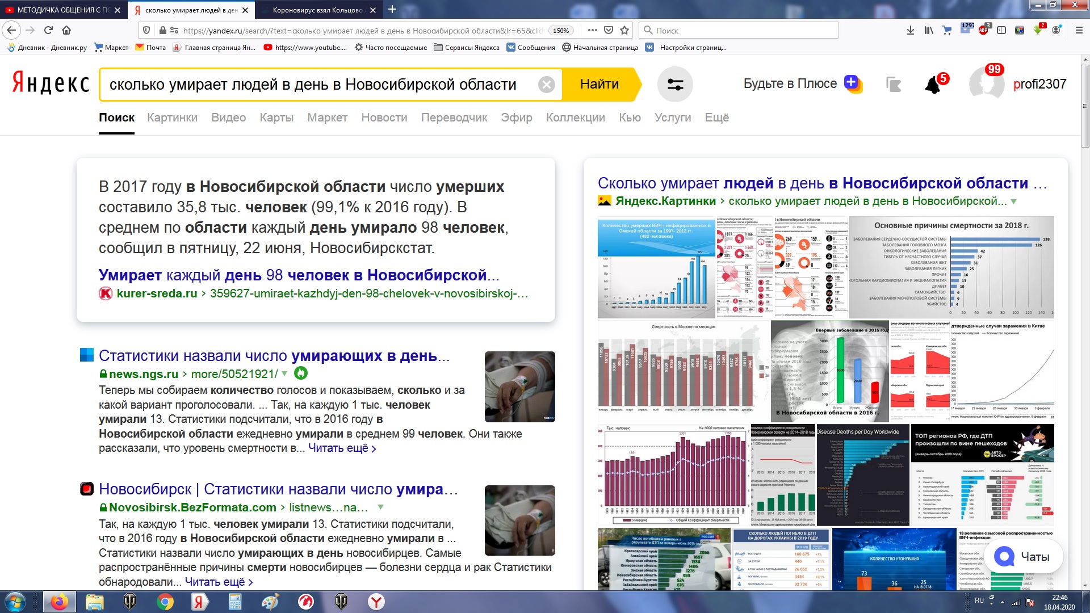Show the browser sidebar
This screenshot has height=613, width=1090.
coord(1001,31)
